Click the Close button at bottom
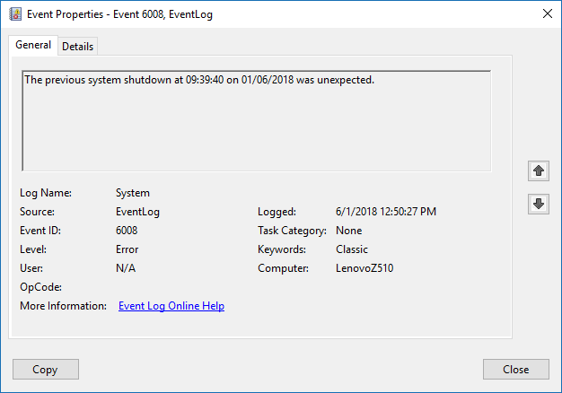The width and height of the screenshot is (562, 393). (515, 370)
